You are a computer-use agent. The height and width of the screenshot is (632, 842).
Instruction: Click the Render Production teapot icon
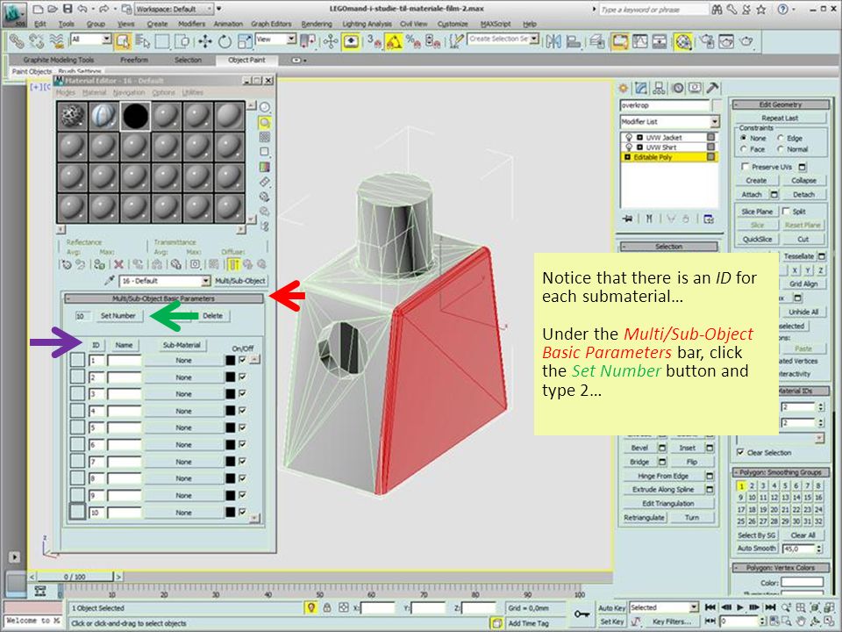coord(746,41)
